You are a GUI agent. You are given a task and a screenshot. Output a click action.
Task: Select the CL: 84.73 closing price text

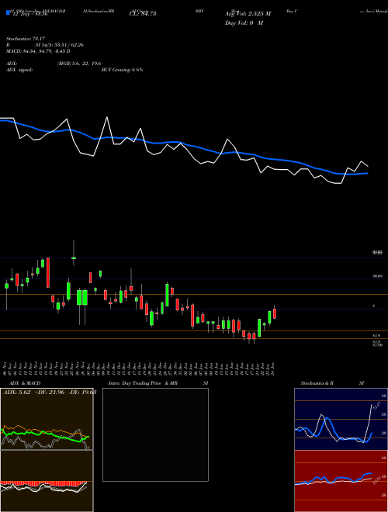143,13
